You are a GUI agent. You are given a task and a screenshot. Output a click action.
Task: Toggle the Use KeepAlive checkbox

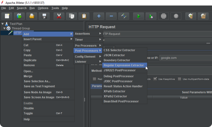(155, 79)
